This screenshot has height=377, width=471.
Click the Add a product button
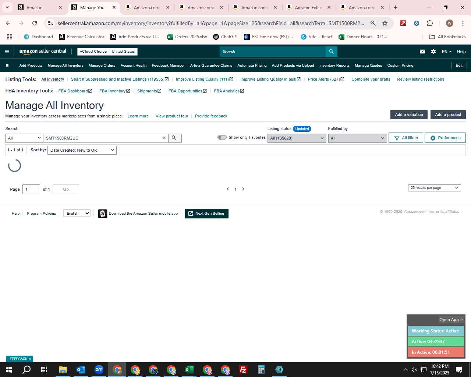(448, 114)
